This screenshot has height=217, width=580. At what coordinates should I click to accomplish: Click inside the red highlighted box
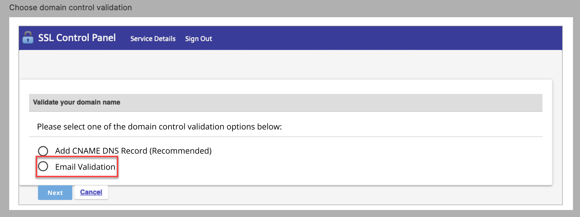[x=77, y=167]
